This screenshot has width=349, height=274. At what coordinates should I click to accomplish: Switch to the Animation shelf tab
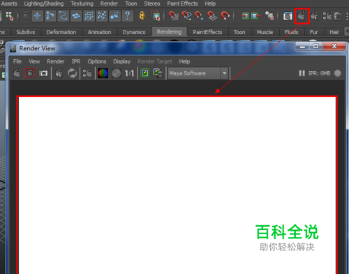tap(99, 32)
